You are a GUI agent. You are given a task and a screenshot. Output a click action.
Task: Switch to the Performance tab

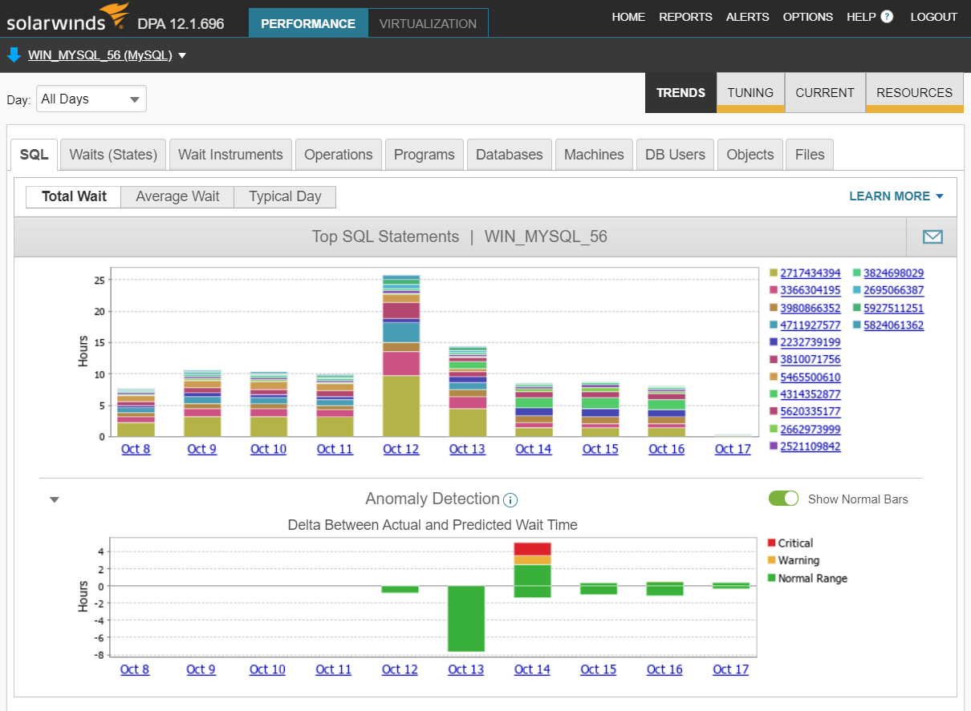(308, 23)
